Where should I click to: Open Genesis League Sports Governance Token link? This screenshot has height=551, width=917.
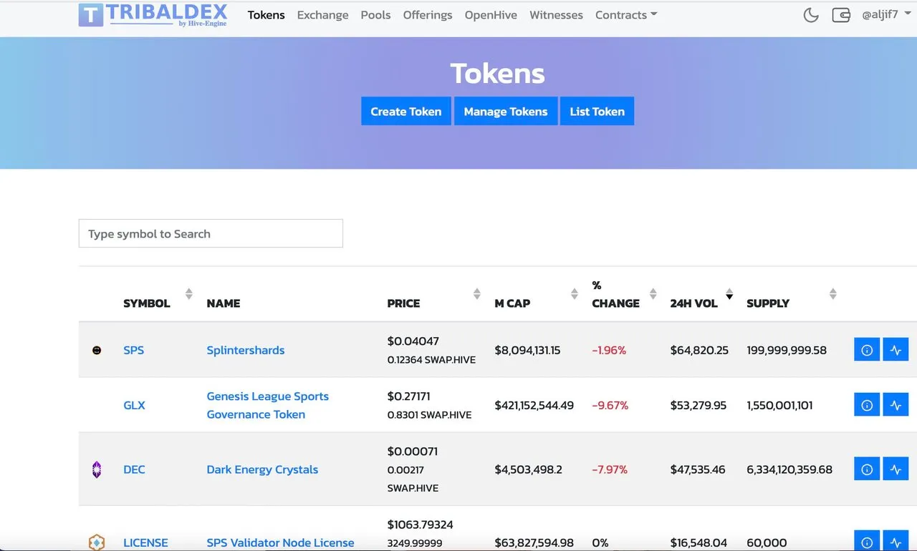tap(268, 405)
